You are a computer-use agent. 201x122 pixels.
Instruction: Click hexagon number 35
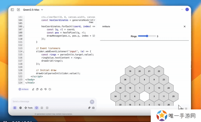pyautogui.click(x=120, y=88)
